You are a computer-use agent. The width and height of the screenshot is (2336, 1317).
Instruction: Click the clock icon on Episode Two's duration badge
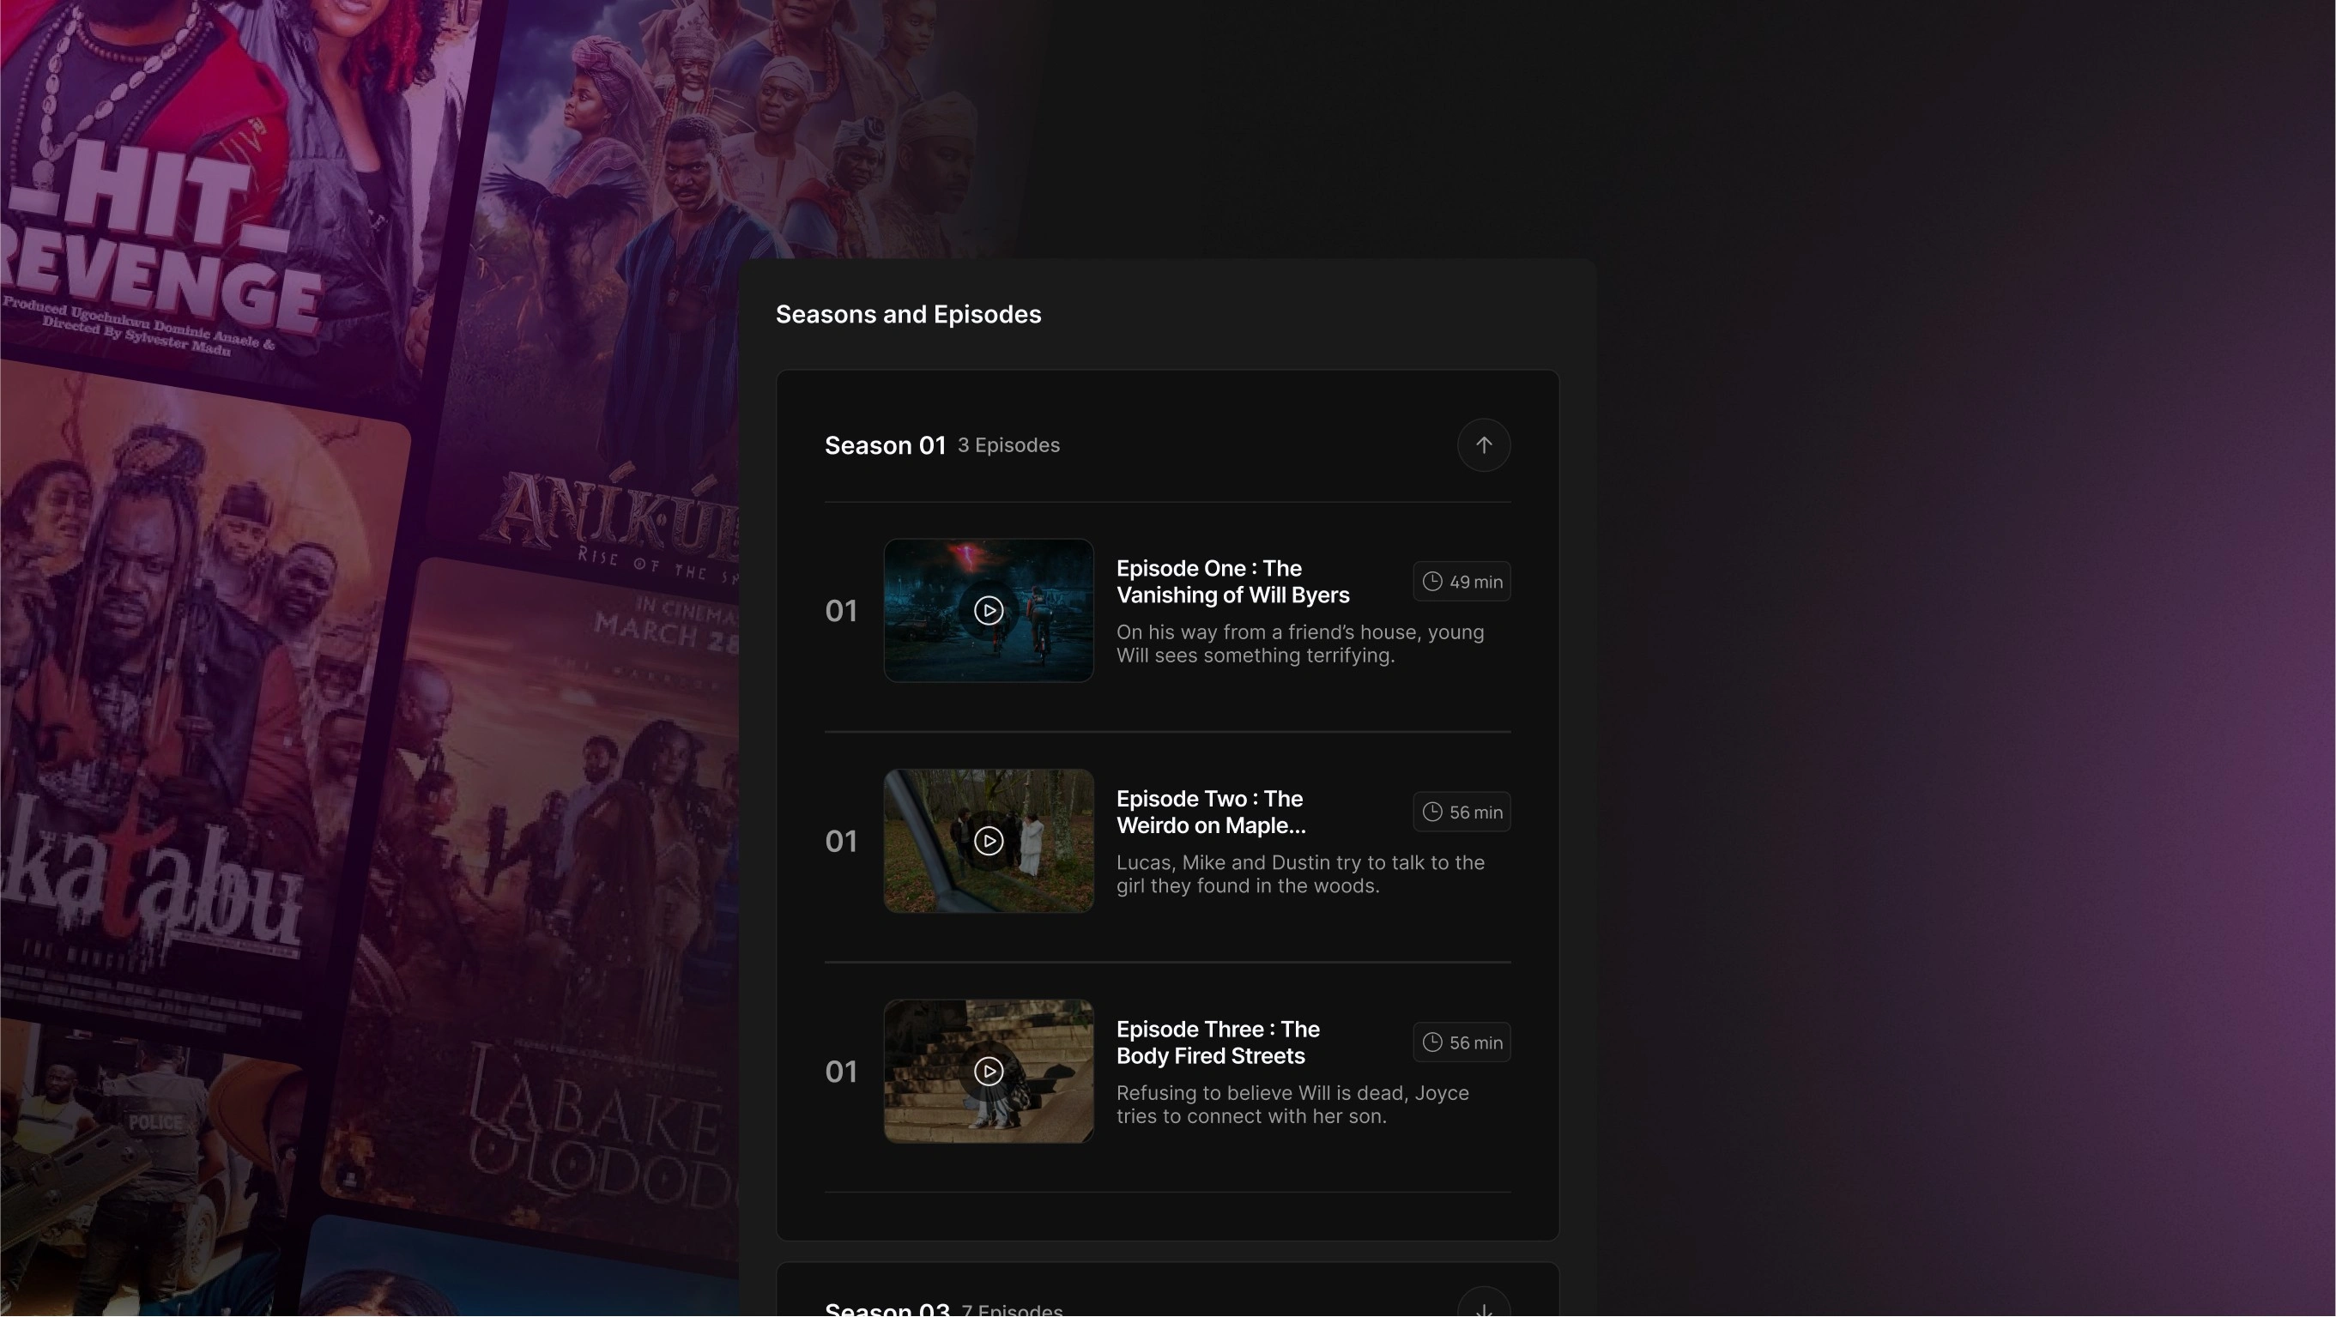pos(1431,813)
